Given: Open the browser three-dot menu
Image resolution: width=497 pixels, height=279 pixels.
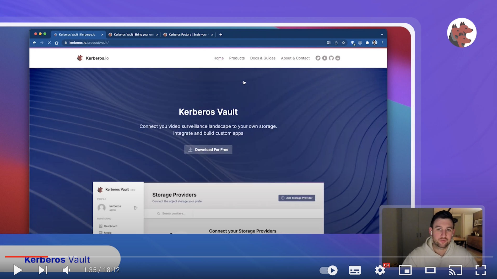Looking at the screenshot, I should (382, 42).
